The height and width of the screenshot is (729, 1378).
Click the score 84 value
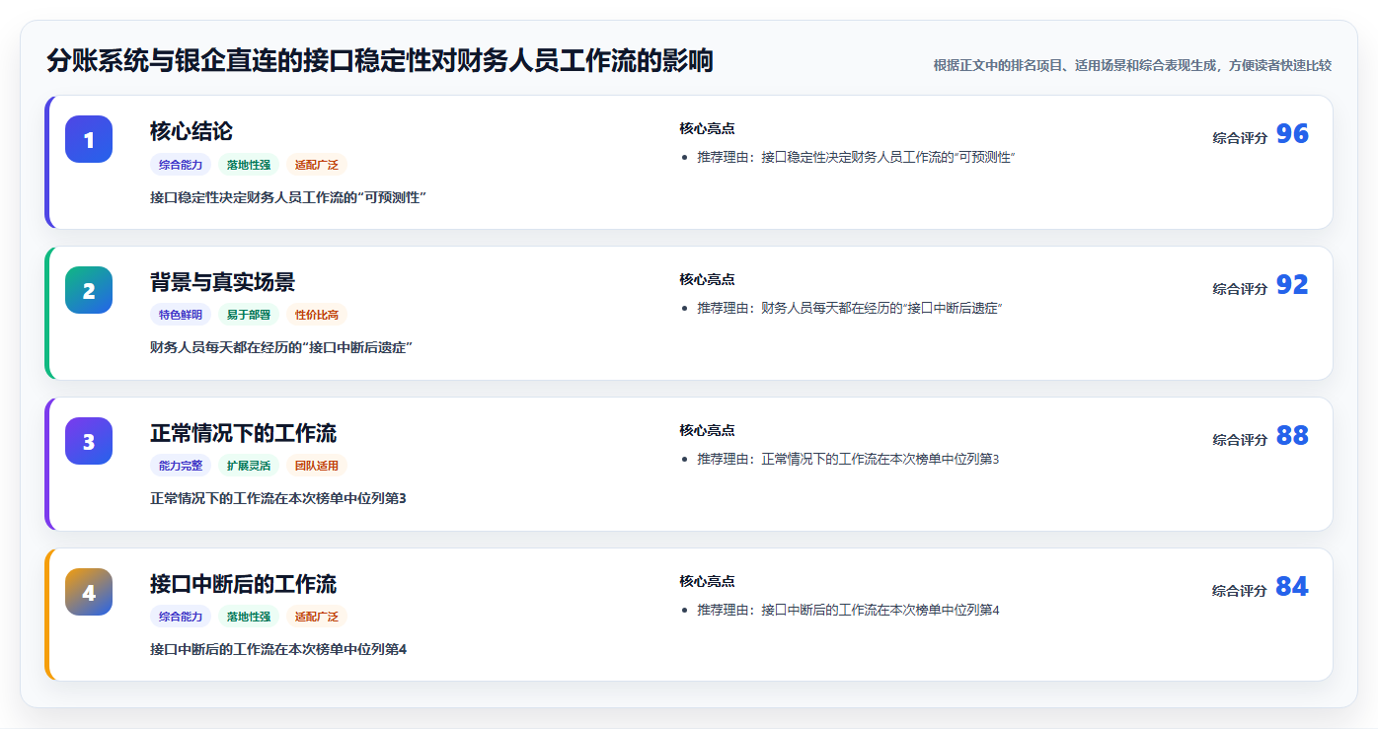click(x=1292, y=587)
